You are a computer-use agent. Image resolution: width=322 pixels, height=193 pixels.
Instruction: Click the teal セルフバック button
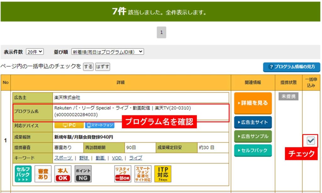pyautogui.click(x=253, y=150)
